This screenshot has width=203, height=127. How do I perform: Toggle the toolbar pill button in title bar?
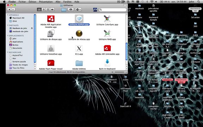pos(125,5)
